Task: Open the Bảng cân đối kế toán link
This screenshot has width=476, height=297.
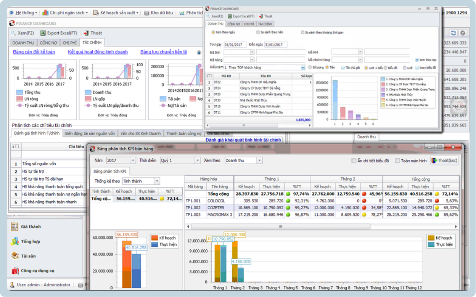Action: [x=34, y=52]
